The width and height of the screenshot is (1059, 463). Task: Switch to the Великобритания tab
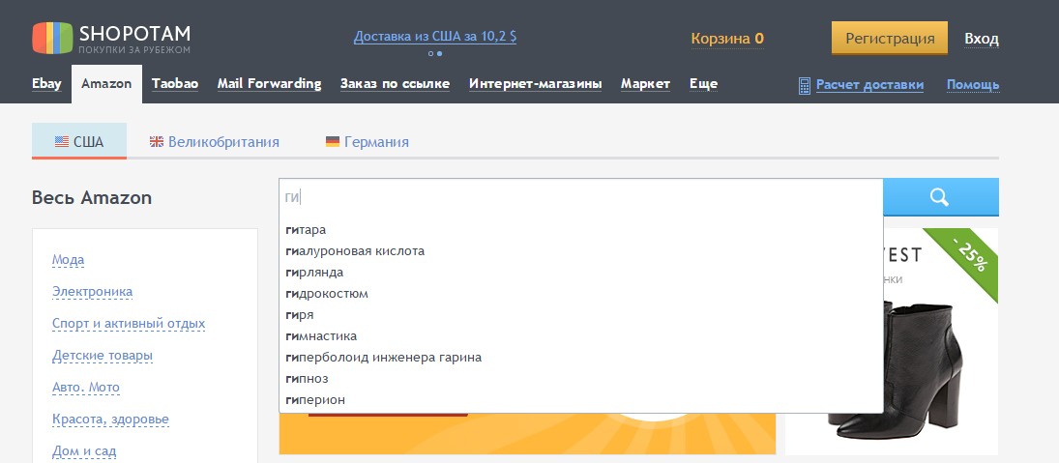tap(214, 142)
